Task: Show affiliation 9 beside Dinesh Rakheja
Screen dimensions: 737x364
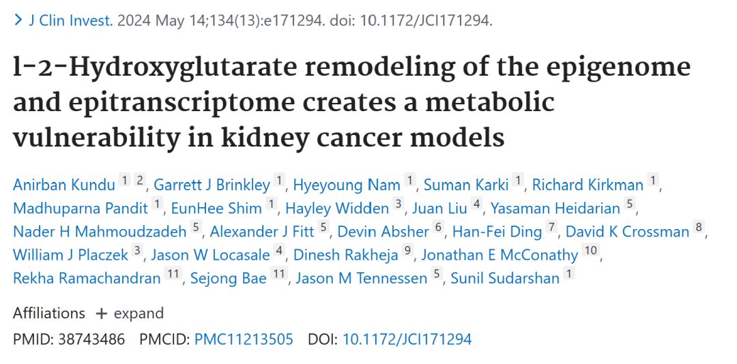Action: click(407, 250)
